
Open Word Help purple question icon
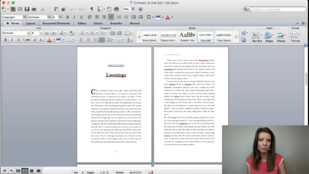point(140,9)
